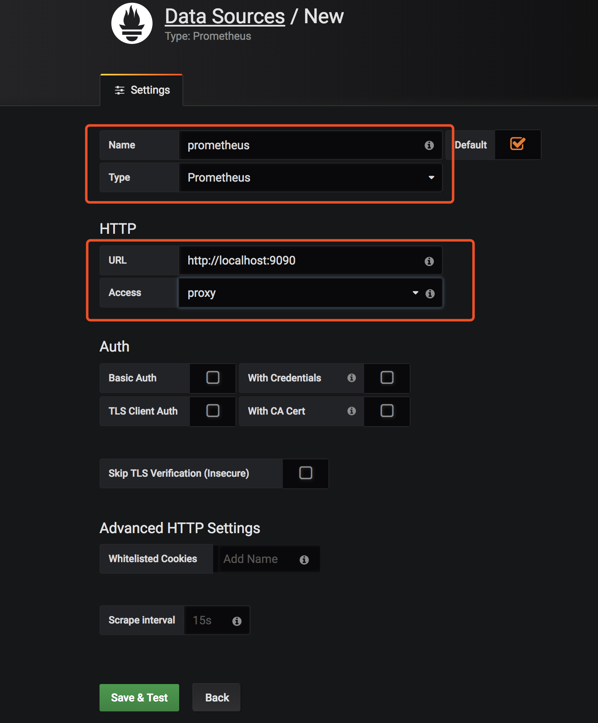Screen dimensions: 598x723
Task: Click the 'Basic Auth' label
Action: (132, 378)
